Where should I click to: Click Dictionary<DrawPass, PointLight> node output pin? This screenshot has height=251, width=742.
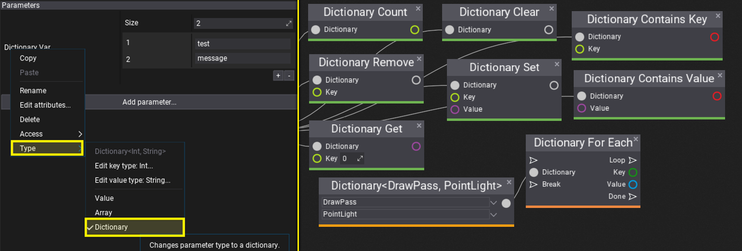[506, 203]
